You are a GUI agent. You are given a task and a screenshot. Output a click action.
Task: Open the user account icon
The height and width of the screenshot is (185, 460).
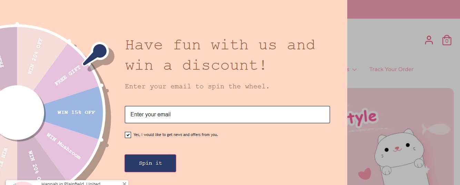point(429,40)
